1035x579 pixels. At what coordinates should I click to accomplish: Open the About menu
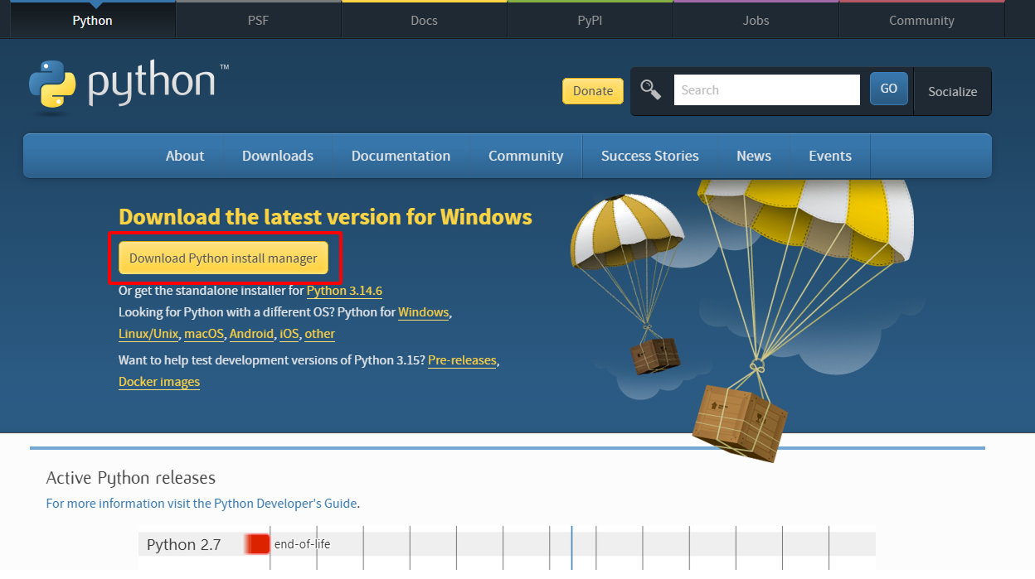coord(185,156)
